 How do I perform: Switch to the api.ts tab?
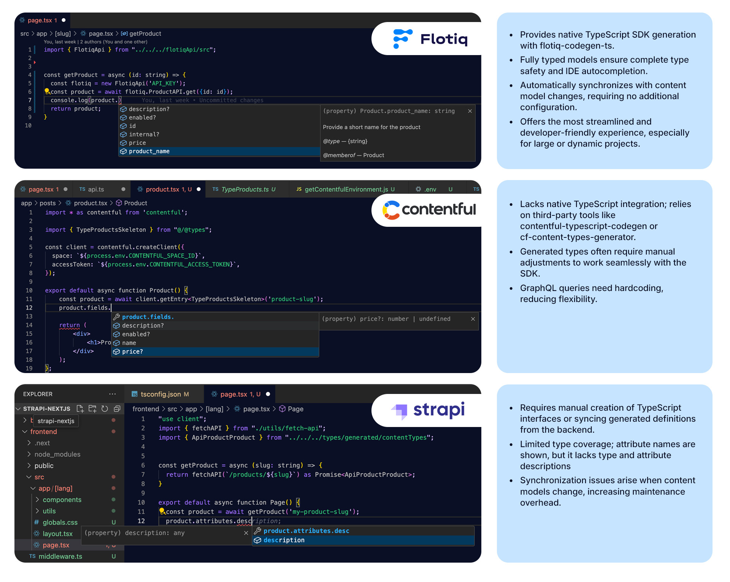pos(101,189)
